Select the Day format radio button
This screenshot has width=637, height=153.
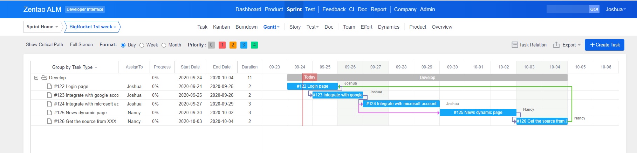[x=123, y=45]
